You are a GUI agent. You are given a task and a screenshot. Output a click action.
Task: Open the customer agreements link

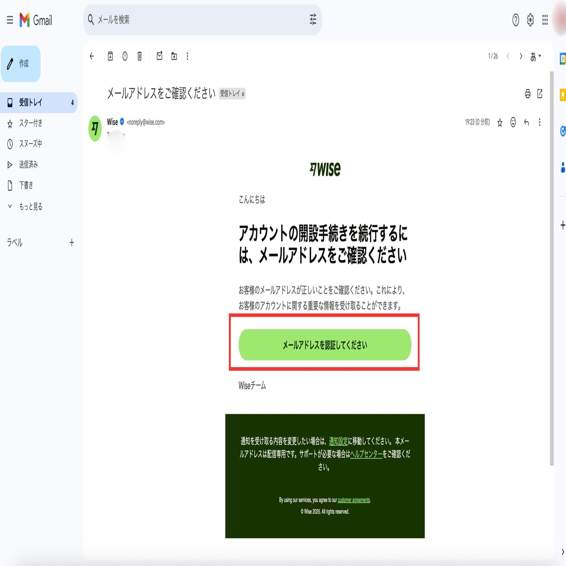tap(354, 500)
